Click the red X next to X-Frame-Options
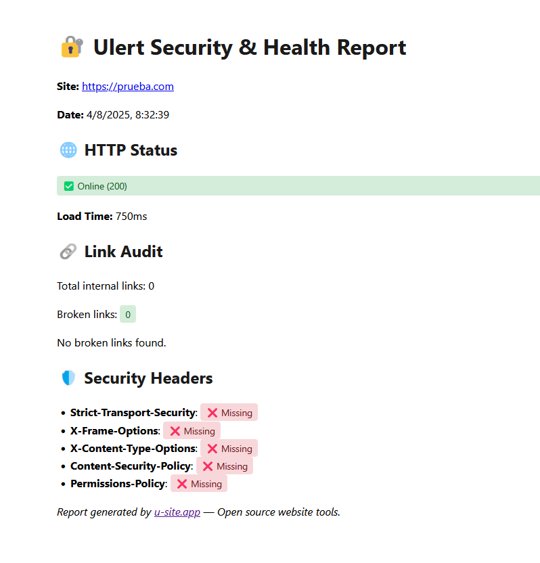The image size is (540, 563). (175, 431)
